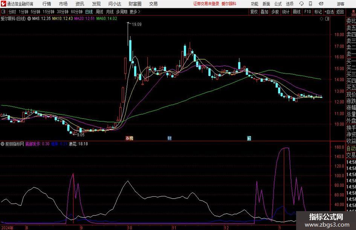Click the red 爱尔眼科 stock name in title bar
This screenshot has width=356, height=230.
(x=229, y=4)
